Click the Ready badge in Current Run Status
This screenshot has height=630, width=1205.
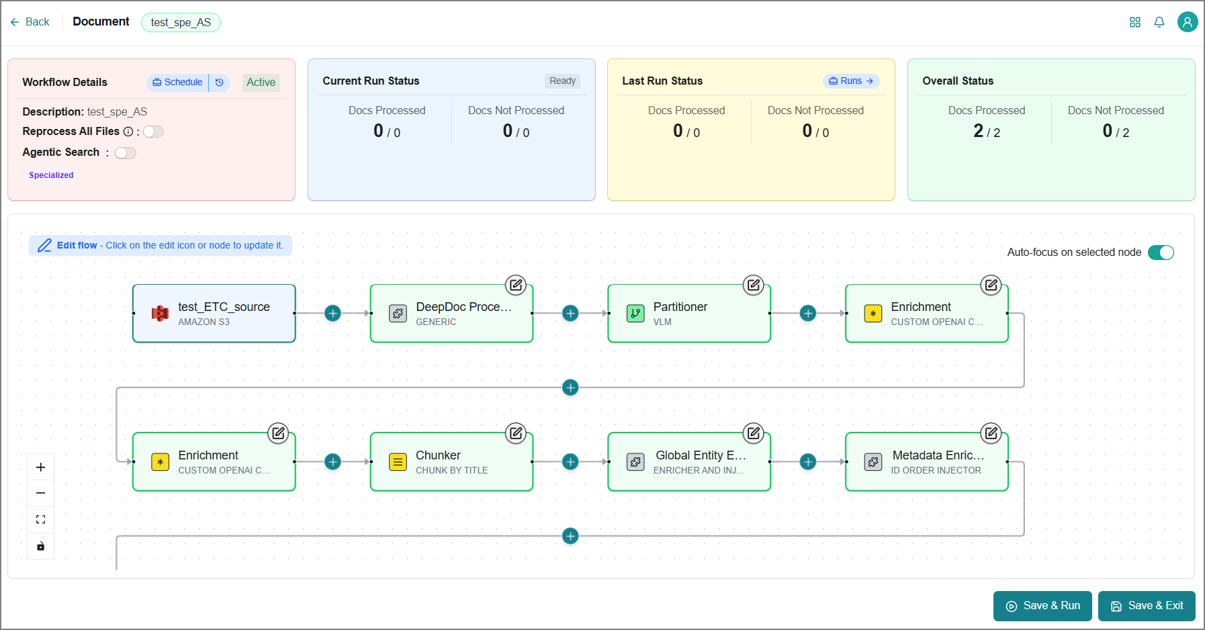click(563, 81)
